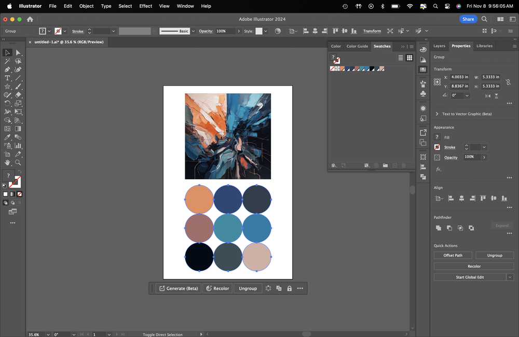Screen dimensions: 519x337
Task: Open the rotation angle dropdown
Action: pos(467,95)
